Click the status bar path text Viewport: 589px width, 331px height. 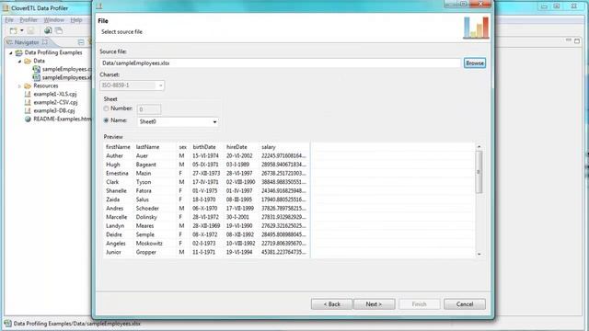pyautogui.click(x=77, y=324)
